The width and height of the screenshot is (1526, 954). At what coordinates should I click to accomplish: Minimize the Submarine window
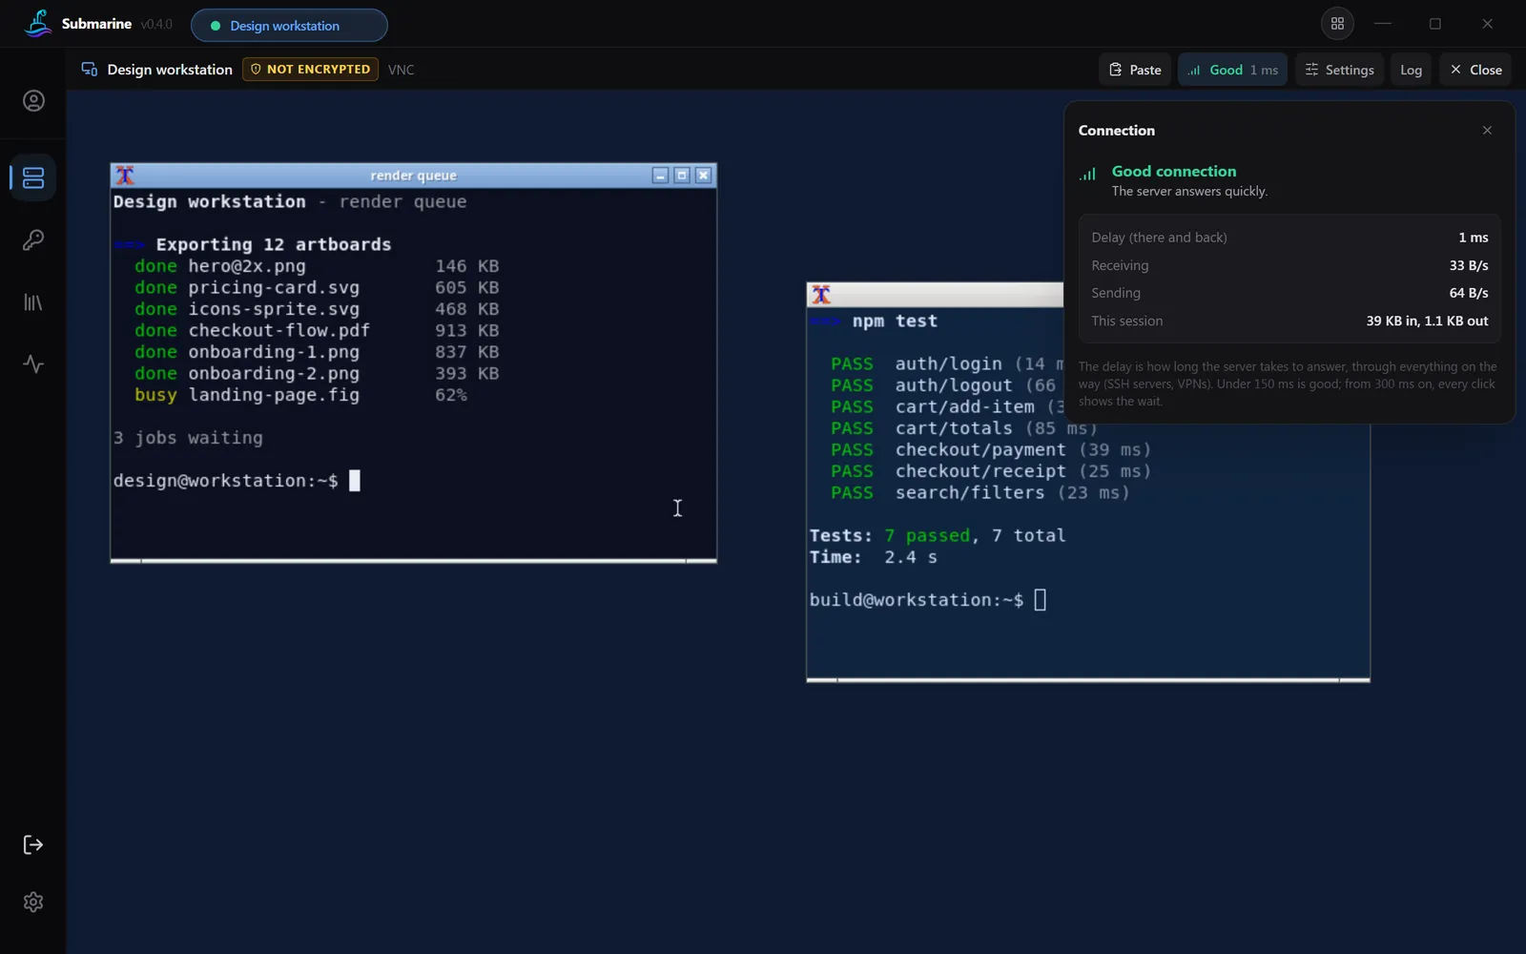(1383, 24)
